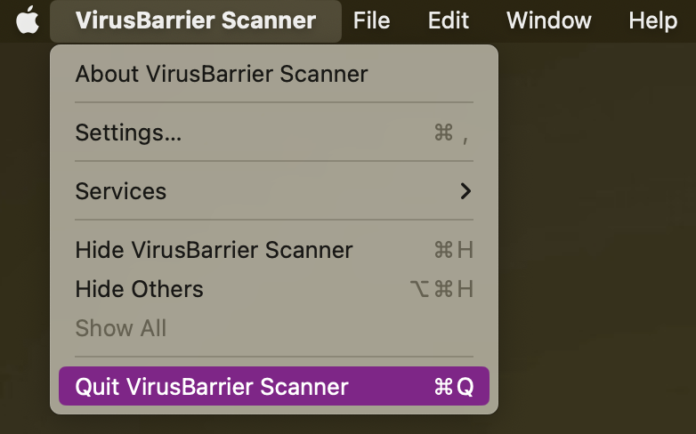Open the Edit menu

coord(449,20)
